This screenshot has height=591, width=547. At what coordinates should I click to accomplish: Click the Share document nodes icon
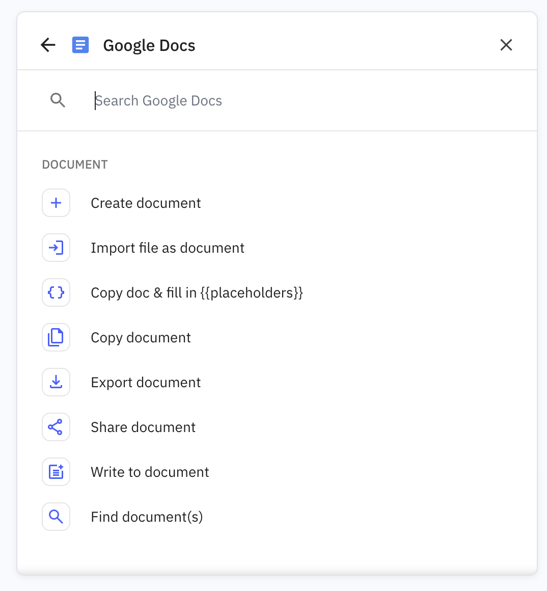coord(56,427)
